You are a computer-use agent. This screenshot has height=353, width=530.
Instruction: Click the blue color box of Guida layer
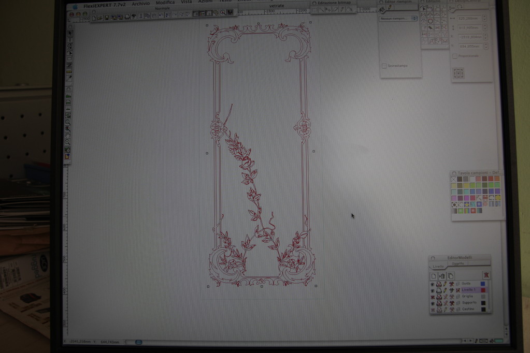483,284
